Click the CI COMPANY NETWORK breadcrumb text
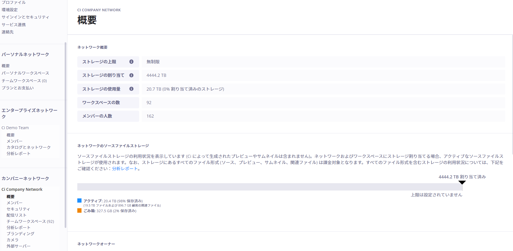The height and width of the screenshot is (251, 513). click(x=99, y=10)
